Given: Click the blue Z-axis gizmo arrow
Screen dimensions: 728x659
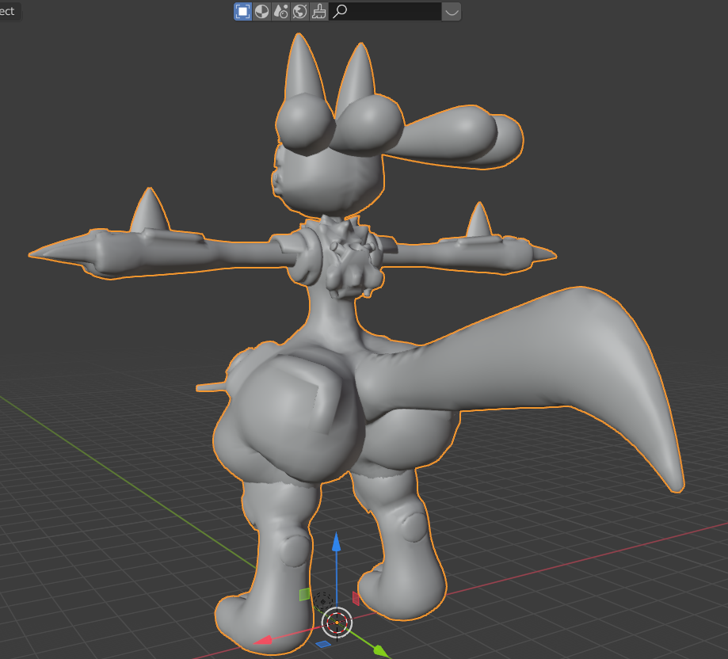Looking at the screenshot, I should tap(336, 542).
